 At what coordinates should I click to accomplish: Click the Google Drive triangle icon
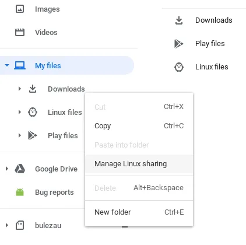point(20,169)
